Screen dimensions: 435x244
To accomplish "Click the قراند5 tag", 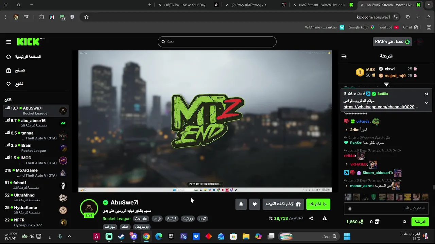I will [x=172, y=219].
